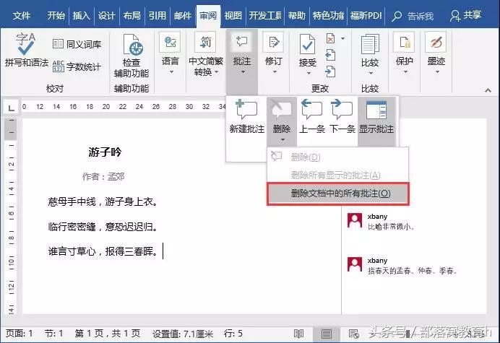Screen dimensions: 500x343
Task: Open the 开始 tab
Action: click(x=56, y=16)
